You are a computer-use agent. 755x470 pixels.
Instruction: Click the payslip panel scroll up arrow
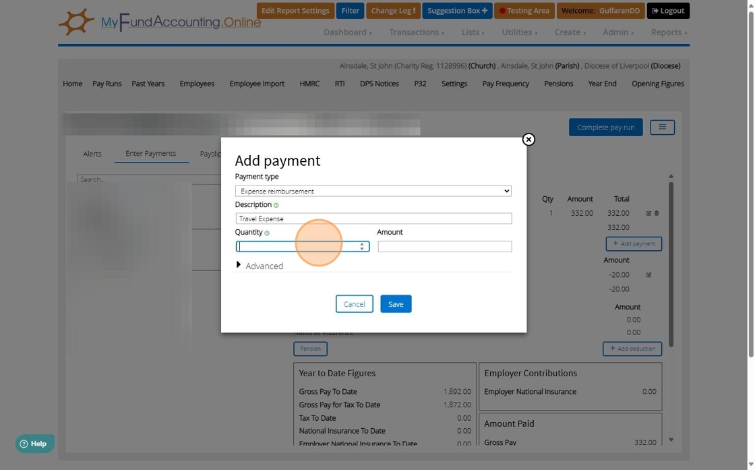tap(671, 176)
